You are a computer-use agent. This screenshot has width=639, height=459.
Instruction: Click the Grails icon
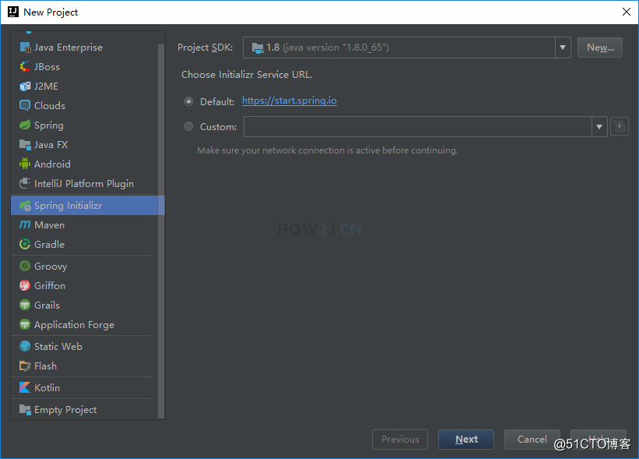[25, 305]
